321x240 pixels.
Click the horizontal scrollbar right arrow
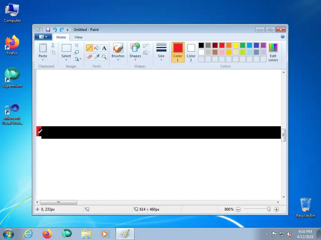(x=278, y=202)
